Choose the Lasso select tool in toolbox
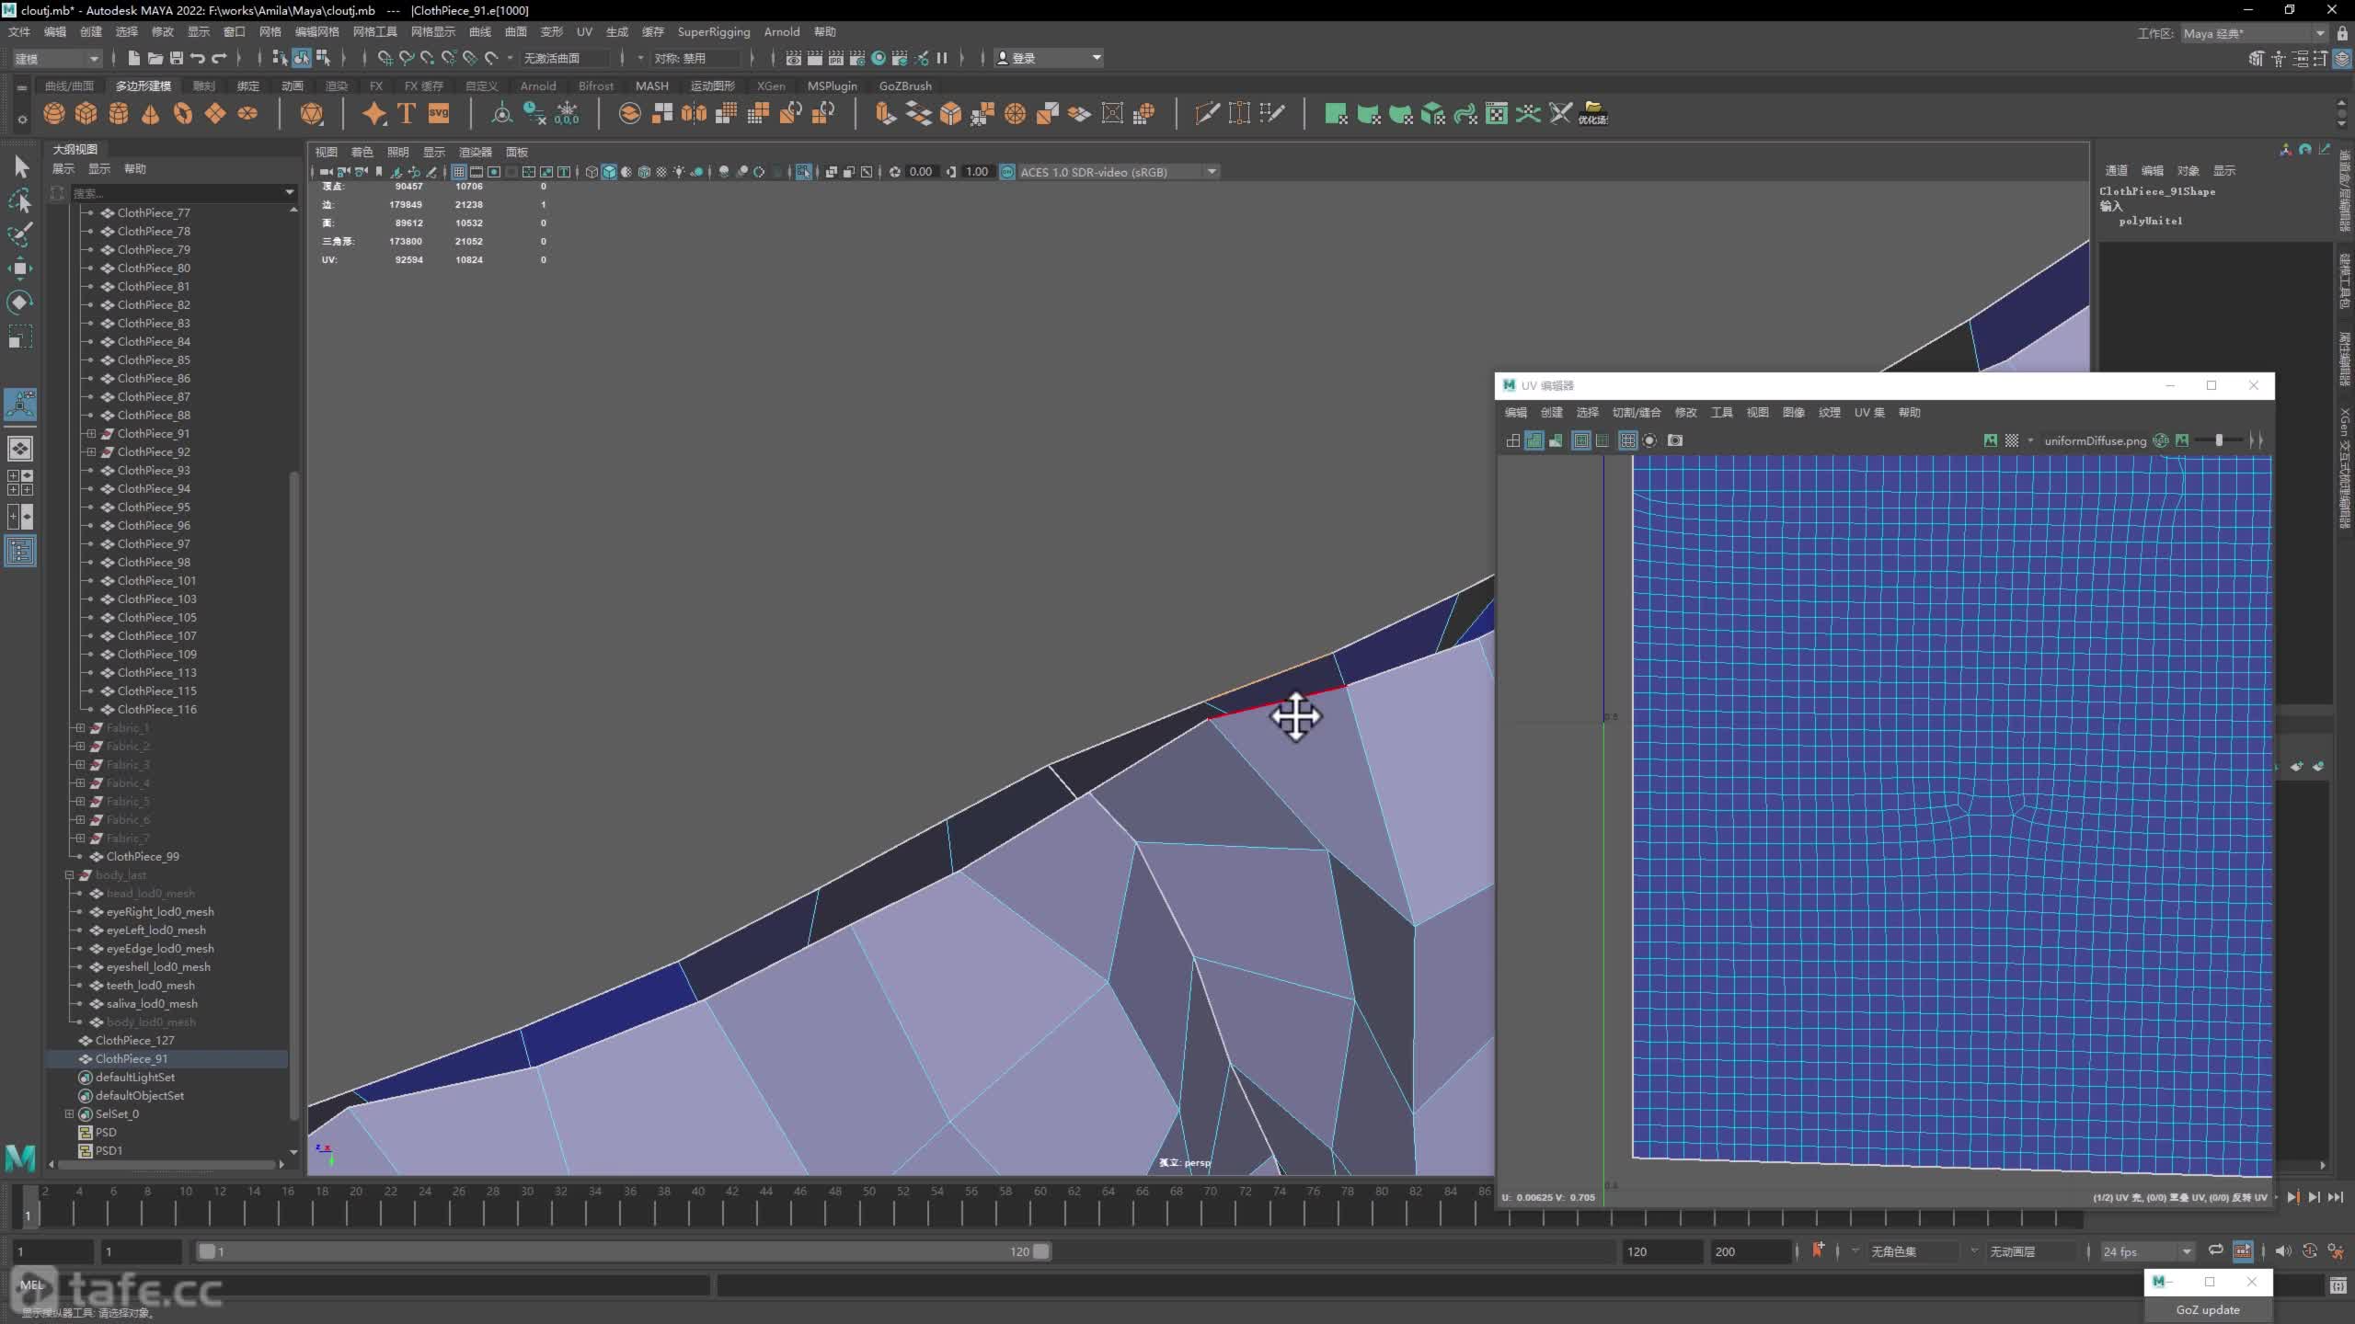The width and height of the screenshot is (2355, 1324). coord(20,200)
